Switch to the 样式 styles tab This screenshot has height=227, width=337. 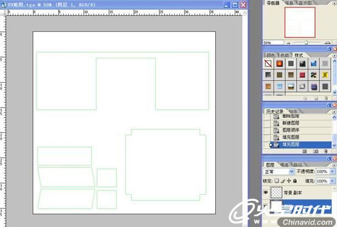(299, 55)
